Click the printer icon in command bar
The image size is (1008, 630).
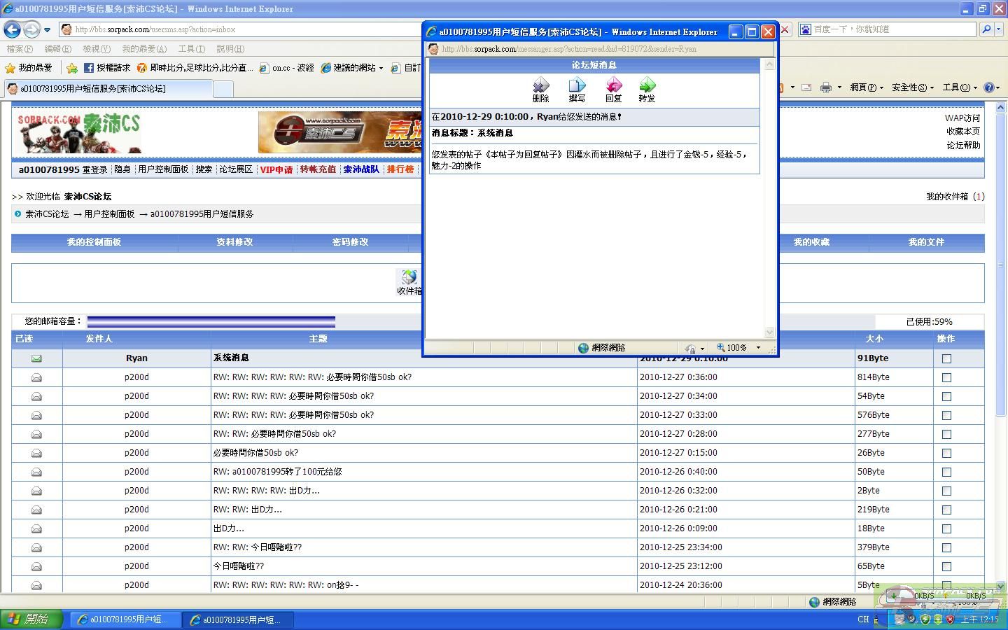tap(826, 87)
